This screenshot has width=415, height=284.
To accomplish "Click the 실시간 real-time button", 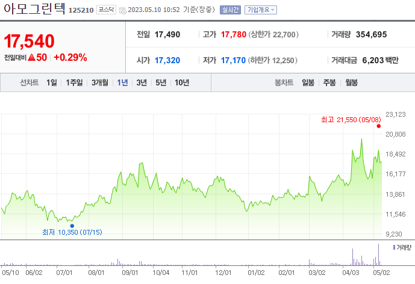I will point(230,10).
